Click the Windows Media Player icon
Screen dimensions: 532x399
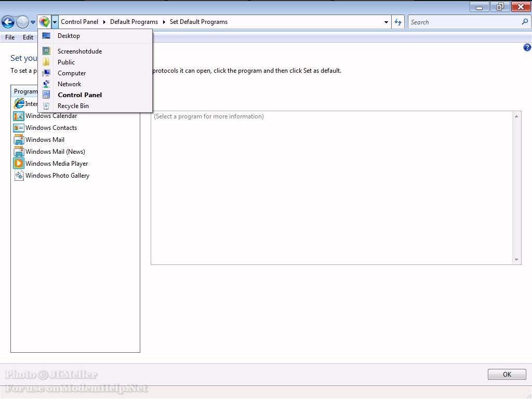(x=19, y=164)
